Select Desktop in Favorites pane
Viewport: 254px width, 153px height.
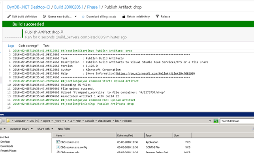(x=5, y=142)
